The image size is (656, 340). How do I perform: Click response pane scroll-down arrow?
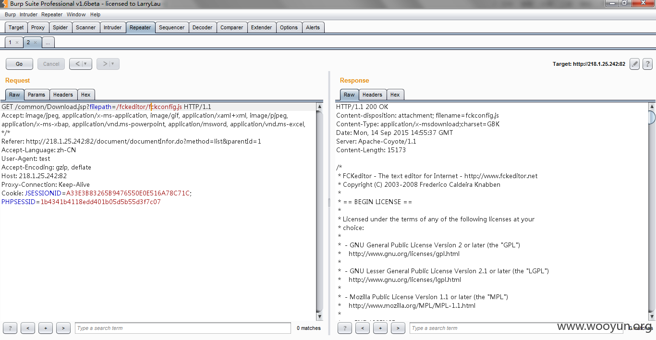click(x=652, y=316)
